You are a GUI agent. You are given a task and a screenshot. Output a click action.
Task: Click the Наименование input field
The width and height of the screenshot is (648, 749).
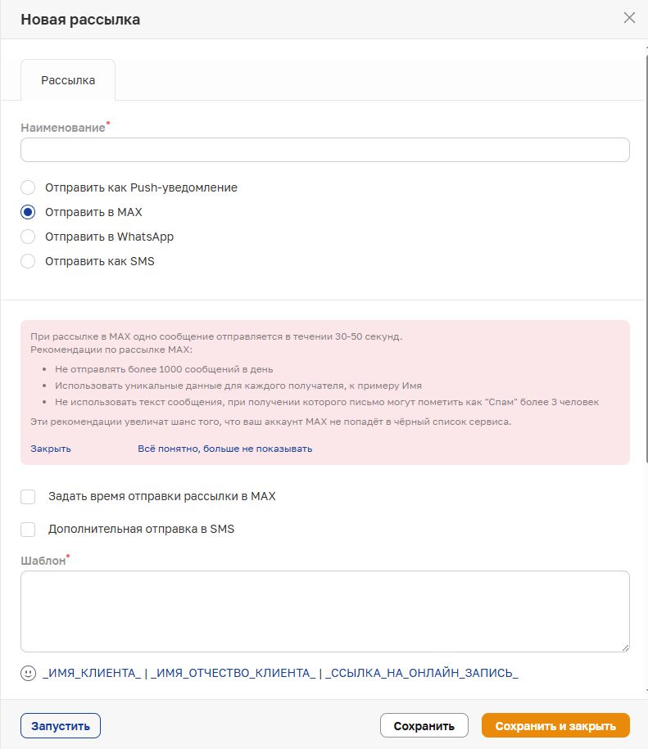[324, 150]
